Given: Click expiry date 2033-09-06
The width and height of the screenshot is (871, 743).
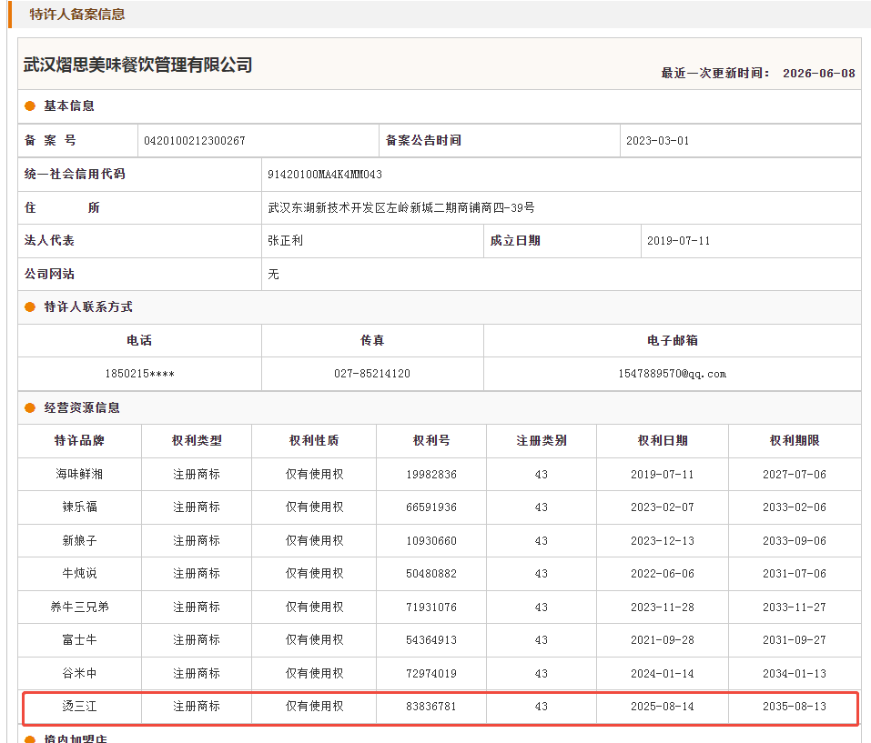Looking at the screenshot, I should pos(795,541).
